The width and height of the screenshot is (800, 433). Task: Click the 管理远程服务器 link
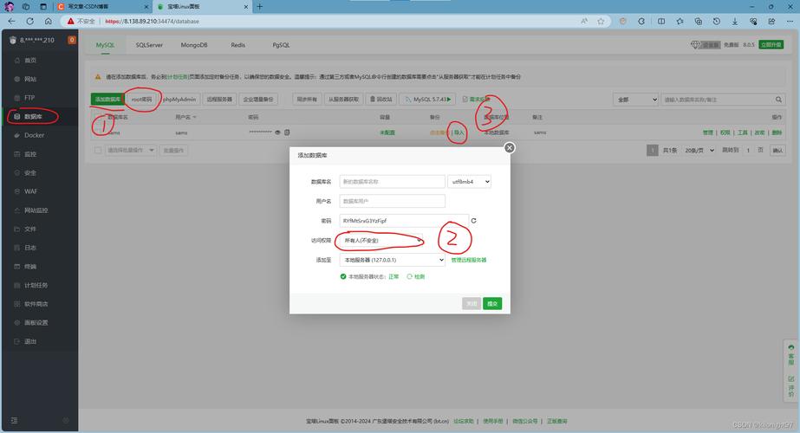[469, 260]
